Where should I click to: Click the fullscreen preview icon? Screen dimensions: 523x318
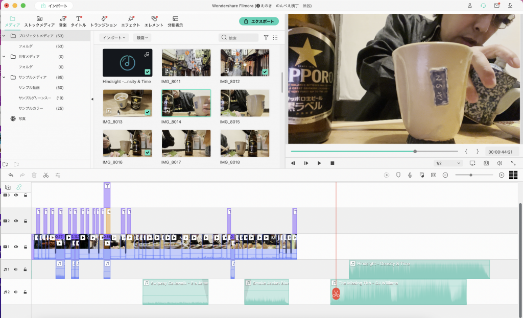click(x=513, y=163)
